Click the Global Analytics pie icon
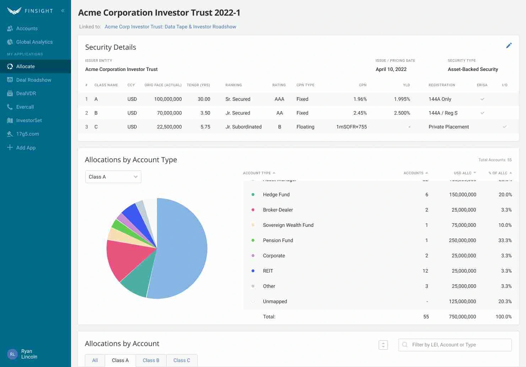Viewport: 526px width, 367px height. pos(10,42)
